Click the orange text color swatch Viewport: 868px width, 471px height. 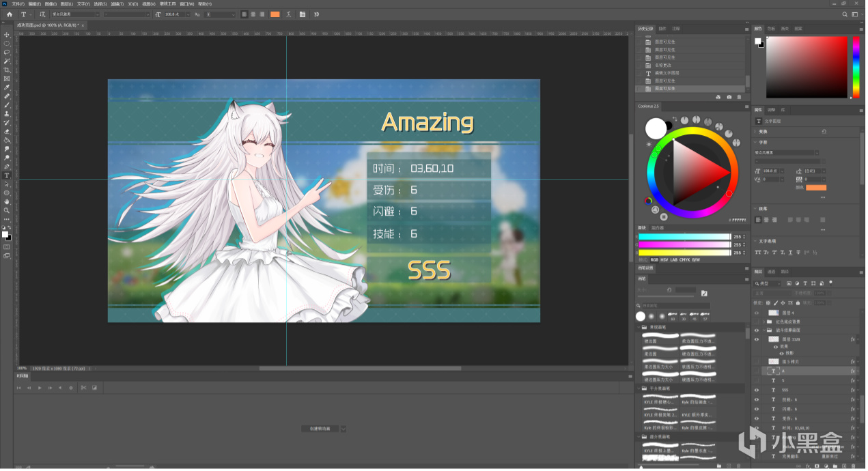tap(275, 14)
